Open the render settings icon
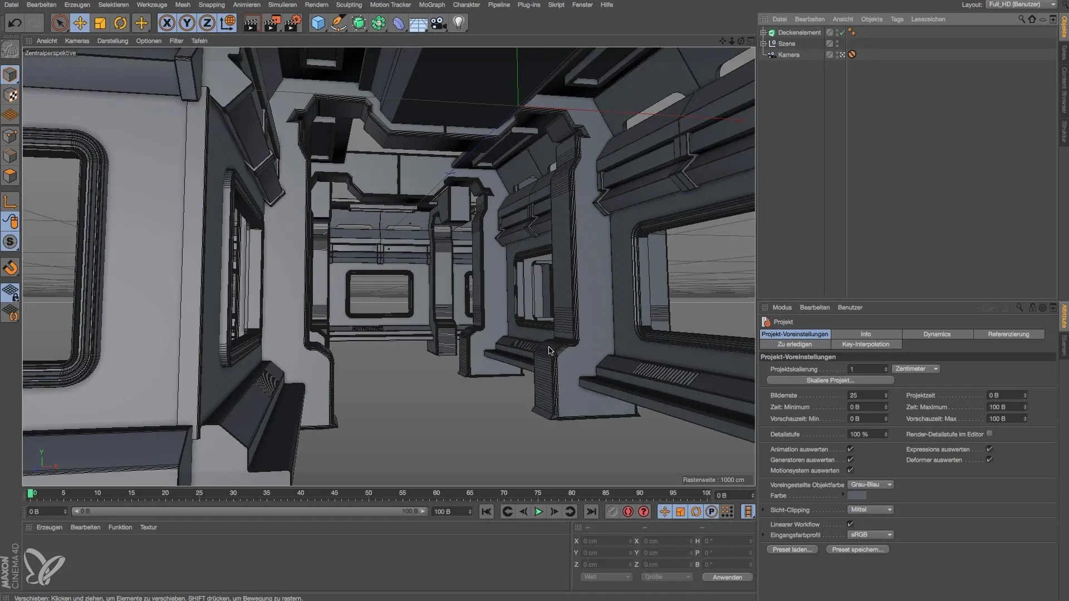 click(293, 23)
